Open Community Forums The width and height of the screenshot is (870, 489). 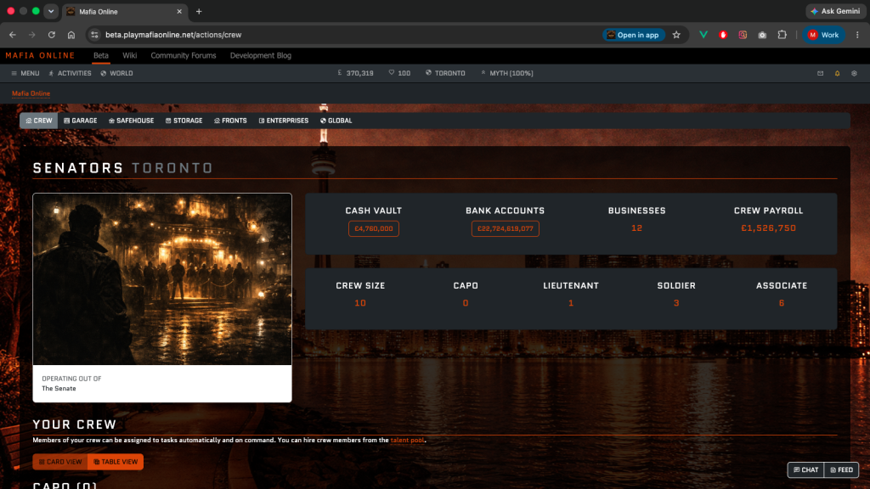pyautogui.click(x=184, y=55)
